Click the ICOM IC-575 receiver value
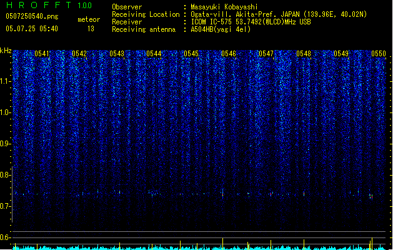Image resolution: width=393 pixels, height=250 pixels. (x=251, y=22)
